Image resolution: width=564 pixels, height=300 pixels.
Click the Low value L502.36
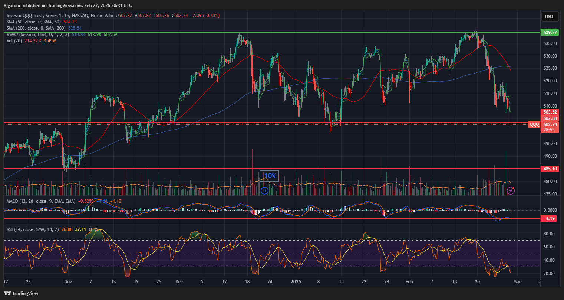[161, 16]
